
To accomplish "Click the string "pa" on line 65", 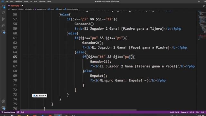I will tap(127, 57).
